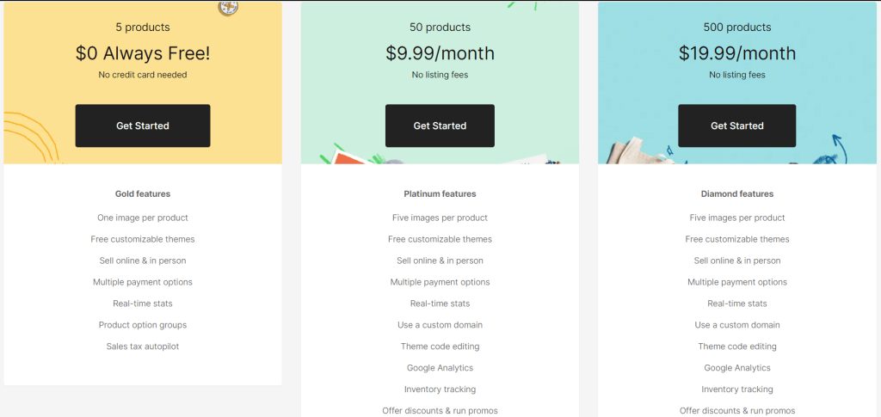
Task: Click the "No credit card needed" text
Action: coord(143,75)
